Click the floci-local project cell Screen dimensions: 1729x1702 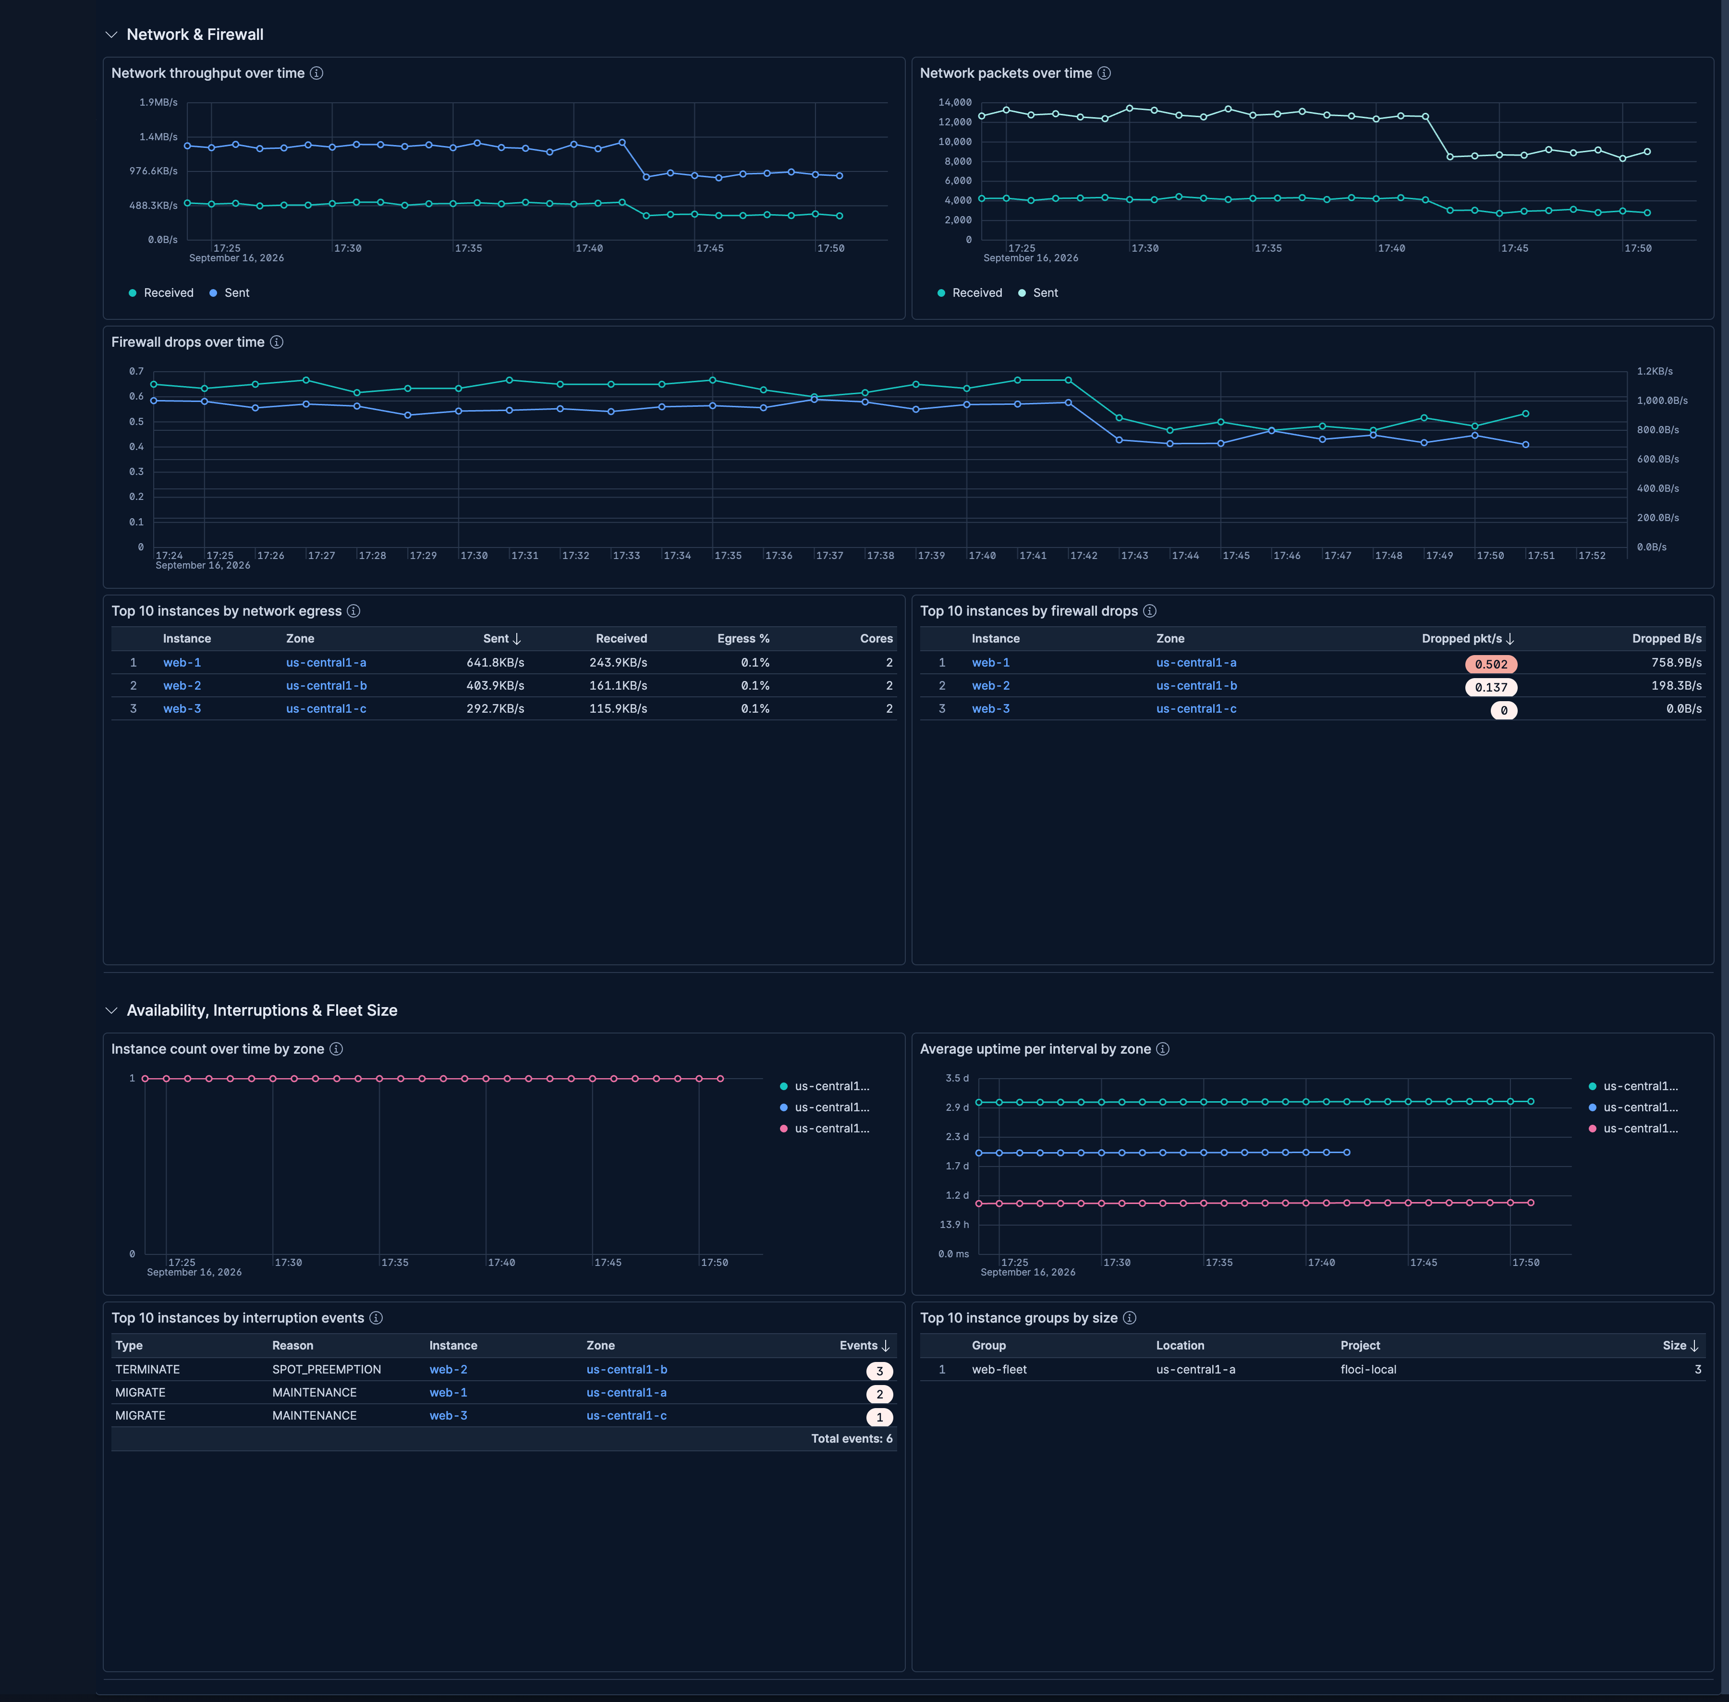coord(1368,1370)
